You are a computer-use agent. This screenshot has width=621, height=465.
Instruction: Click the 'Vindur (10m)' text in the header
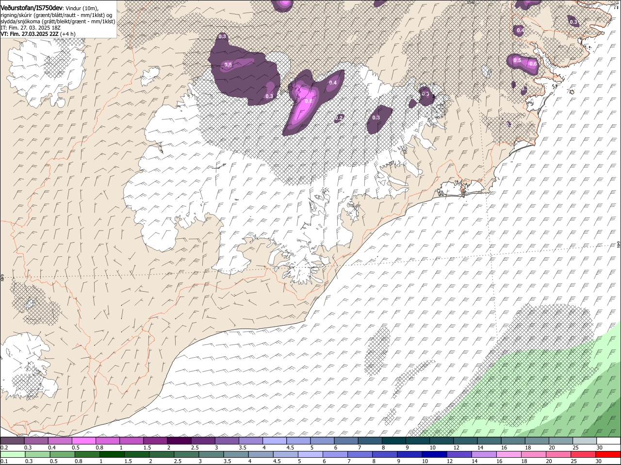pos(82,8)
